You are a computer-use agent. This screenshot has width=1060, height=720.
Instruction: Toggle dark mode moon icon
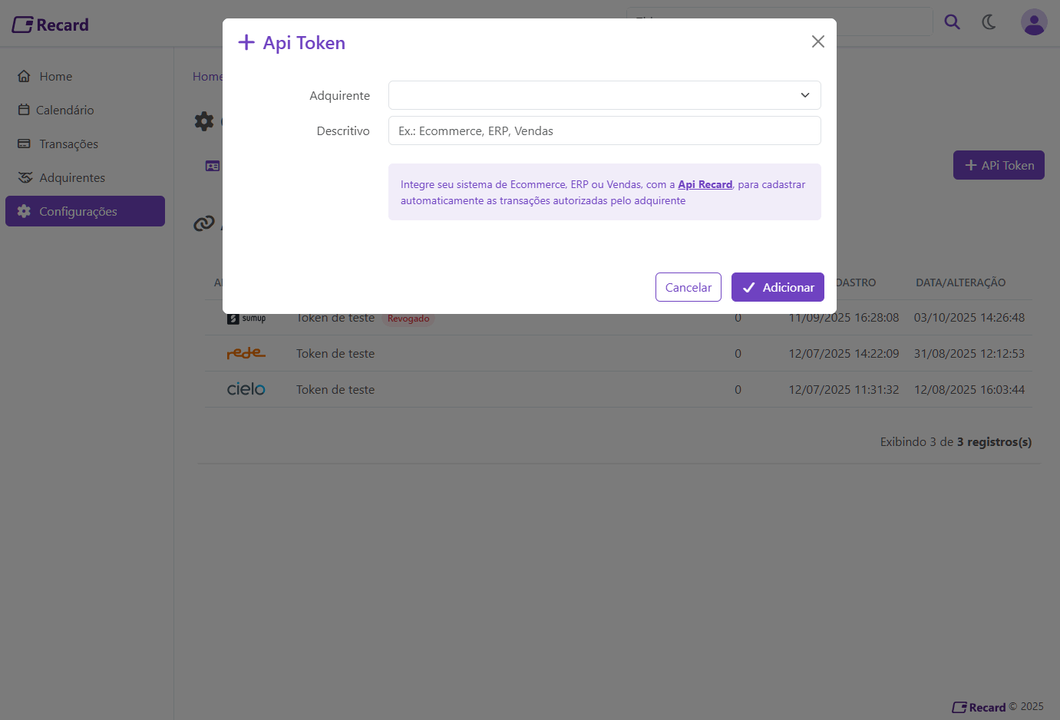(x=989, y=22)
